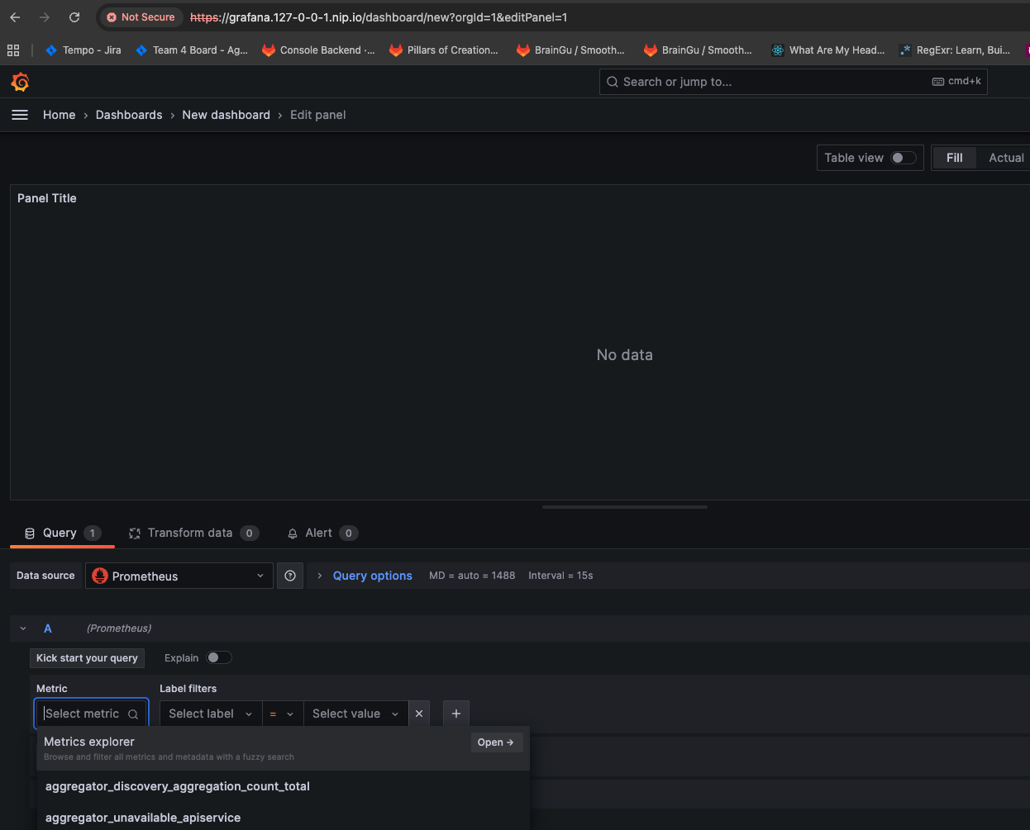Click the Not Secure site warning

141,17
